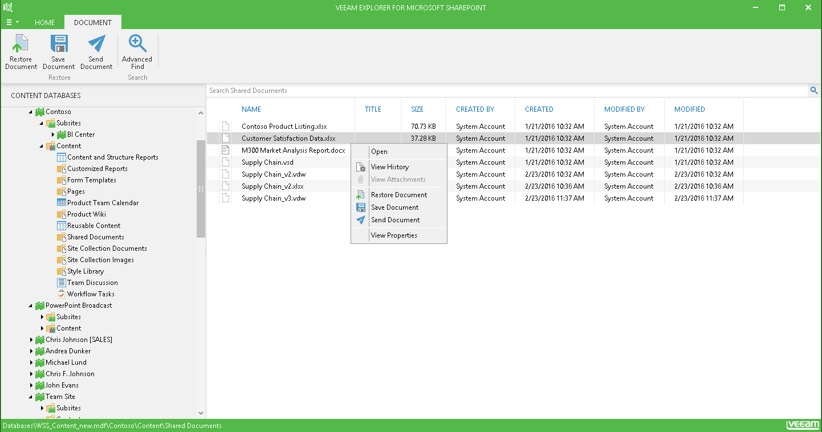Image resolution: width=822 pixels, height=432 pixels.
Task: Expand the BI Center node
Action: tap(53, 135)
